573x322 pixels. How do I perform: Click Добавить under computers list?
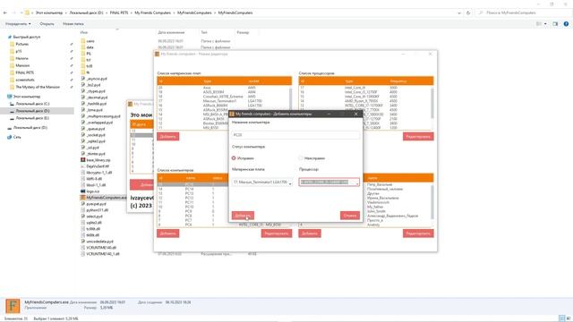pyautogui.click(x=168, y=233)
